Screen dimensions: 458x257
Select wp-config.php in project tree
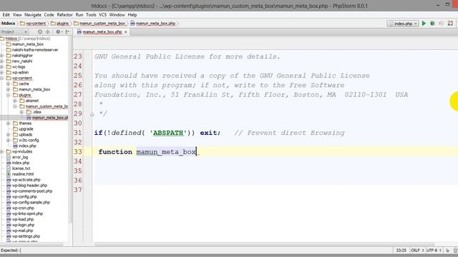pyautogui.click(x=24, y=197)
